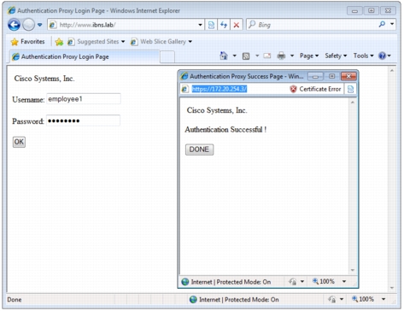Image resolution: width=404 pixels, height=311 pixels.
Task: Click the Print icon
Action: point(281,56)
